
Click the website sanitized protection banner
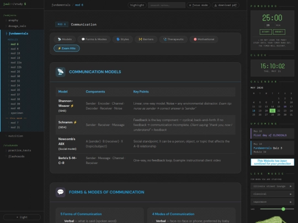pos(273,162)
